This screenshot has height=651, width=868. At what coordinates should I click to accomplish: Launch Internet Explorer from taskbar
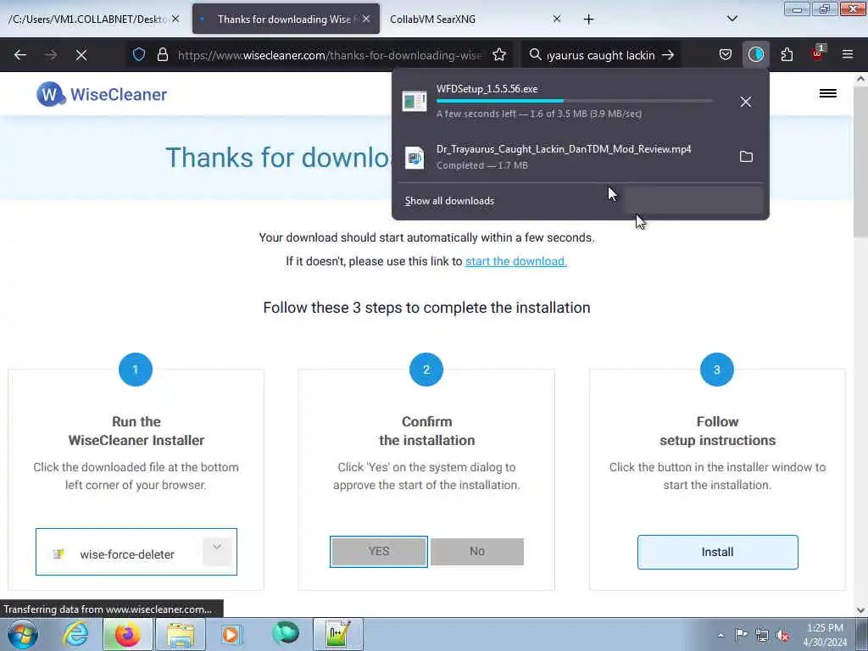click(75, 634)
